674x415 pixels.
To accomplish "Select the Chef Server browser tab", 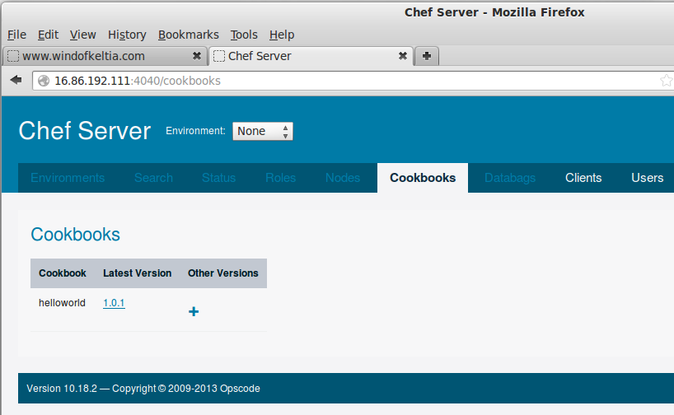I will (311, 56).
